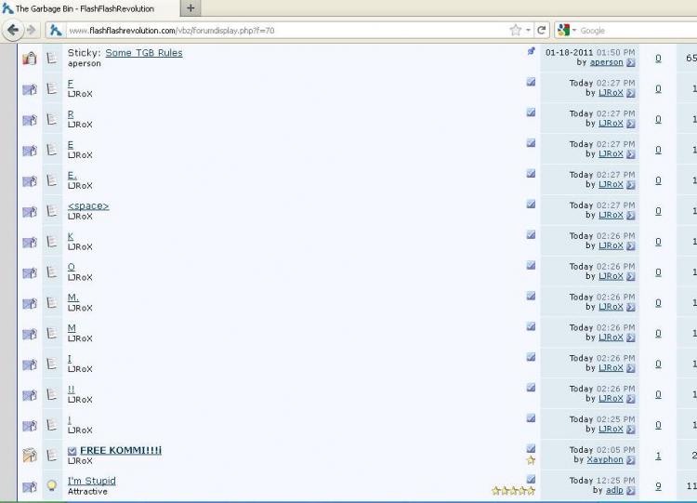
Task: Open the <space> thread by LJRoX
Action: [88, 206]
